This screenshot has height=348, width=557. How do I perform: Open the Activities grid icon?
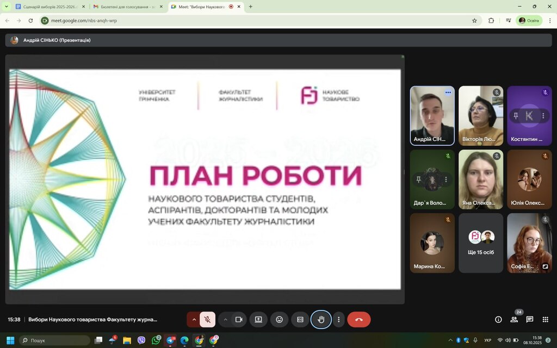(545, 320)
